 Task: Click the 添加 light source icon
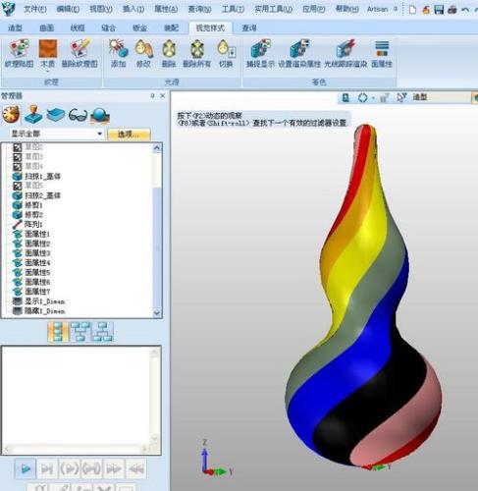tap(118, 49)
